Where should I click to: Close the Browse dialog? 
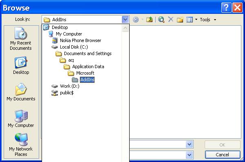click(x=237, y=7)
